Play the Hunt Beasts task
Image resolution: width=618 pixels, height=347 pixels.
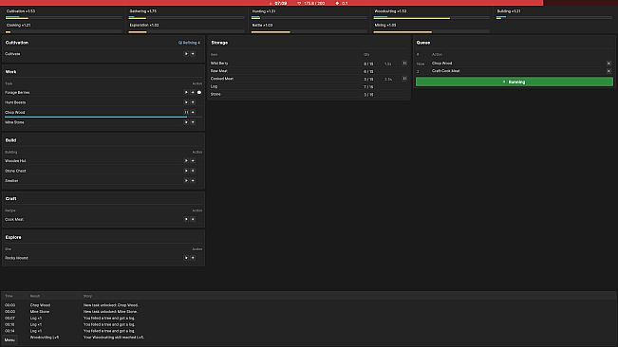(186, 102)
